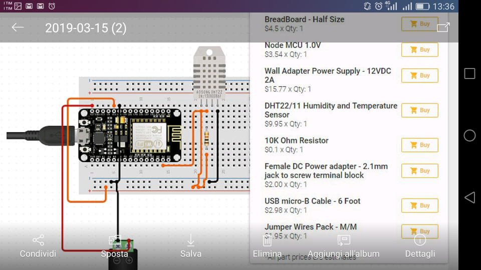Click Buy for USB micro-B Cable
The width and height of the screenshot is (481, 270).
(419, 205)
